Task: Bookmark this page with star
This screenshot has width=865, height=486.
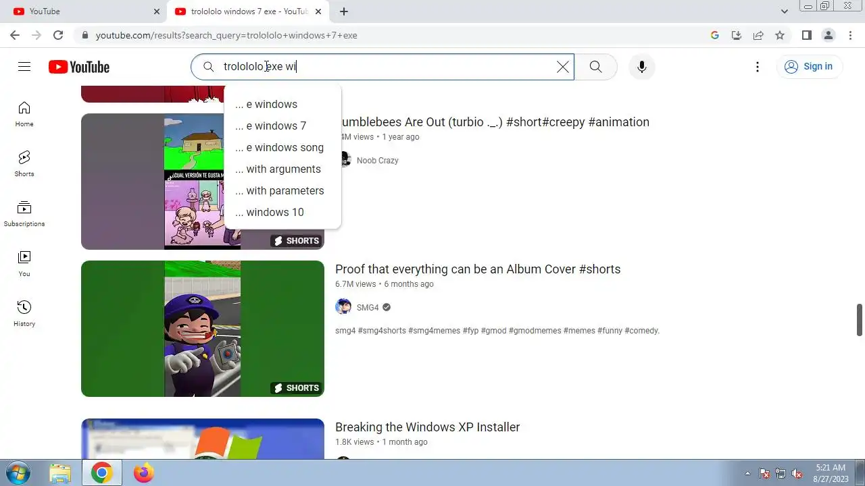Action: (780, 35)
